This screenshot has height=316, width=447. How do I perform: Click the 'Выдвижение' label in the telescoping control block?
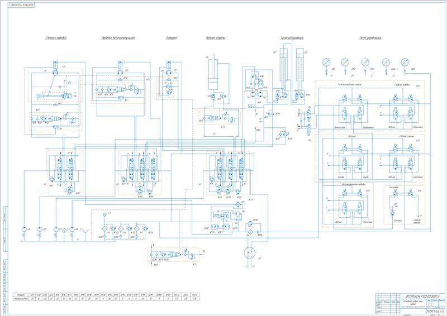[x=368, y=127]
